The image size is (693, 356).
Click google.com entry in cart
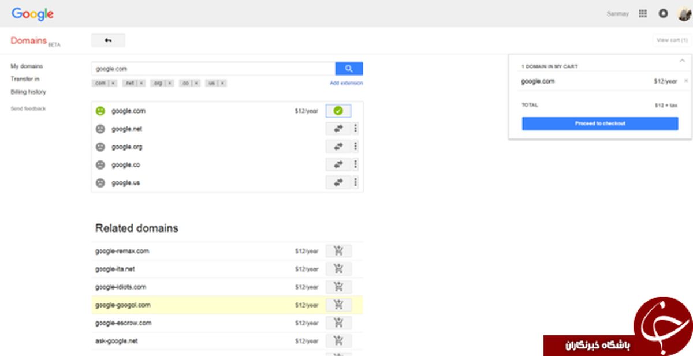pos(538,81)
